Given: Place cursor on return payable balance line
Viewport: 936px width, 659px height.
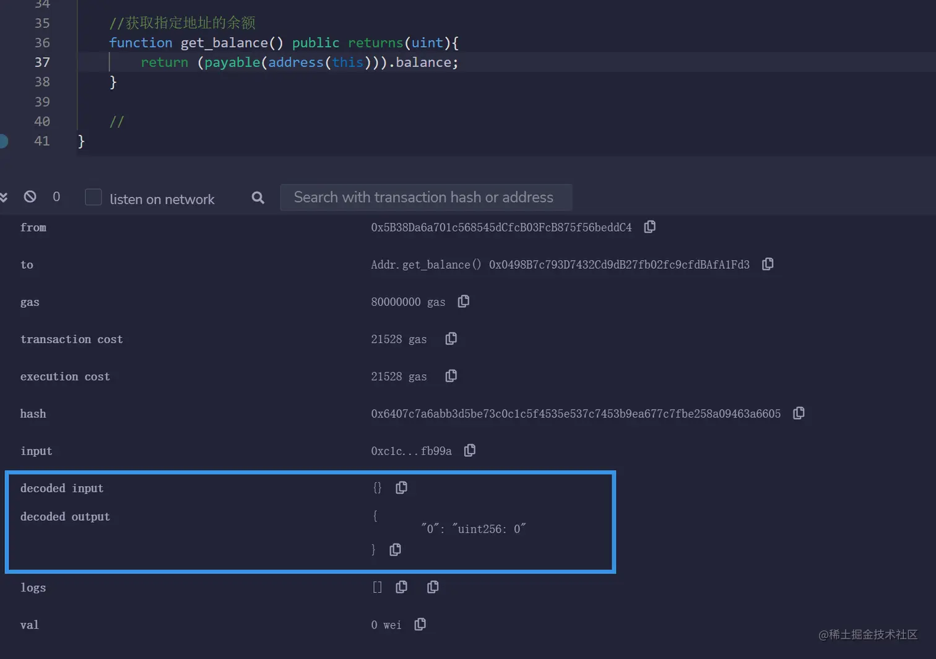Looking at the screenshot, I should click(300, 63).
